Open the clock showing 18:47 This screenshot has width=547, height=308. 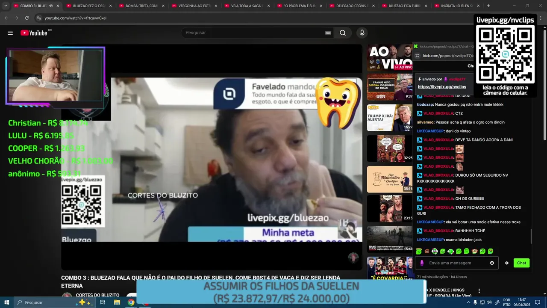tap(522, 302)
